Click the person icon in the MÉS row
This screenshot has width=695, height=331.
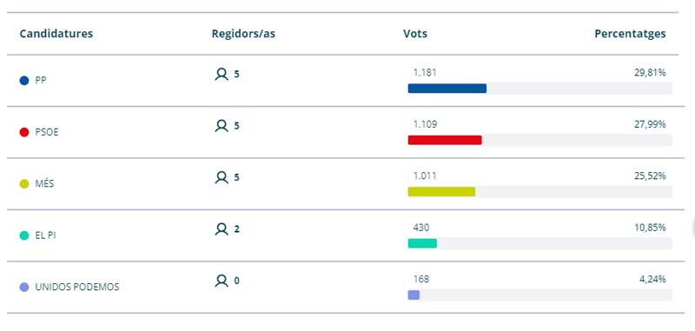pyautogui.click(x=222, y=178)
